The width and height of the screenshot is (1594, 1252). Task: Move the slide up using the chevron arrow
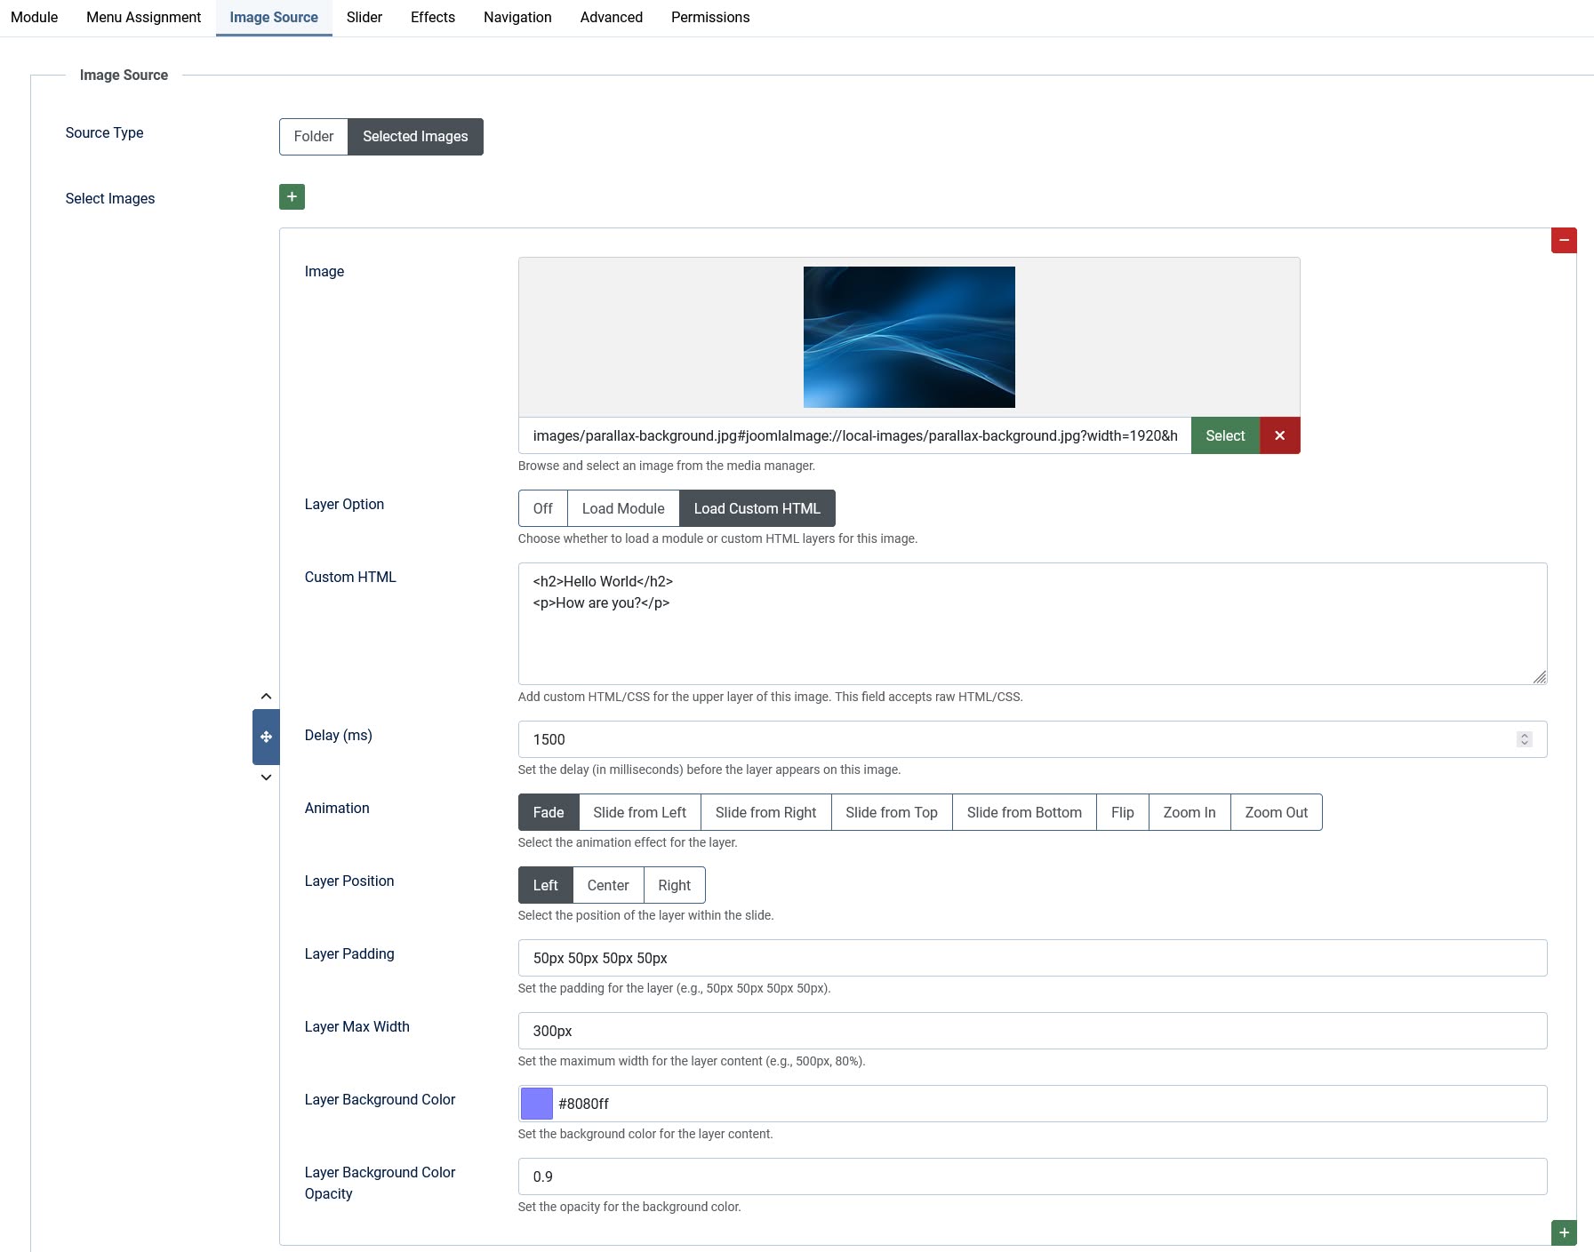pyautogui.click(x=265, y=696)
